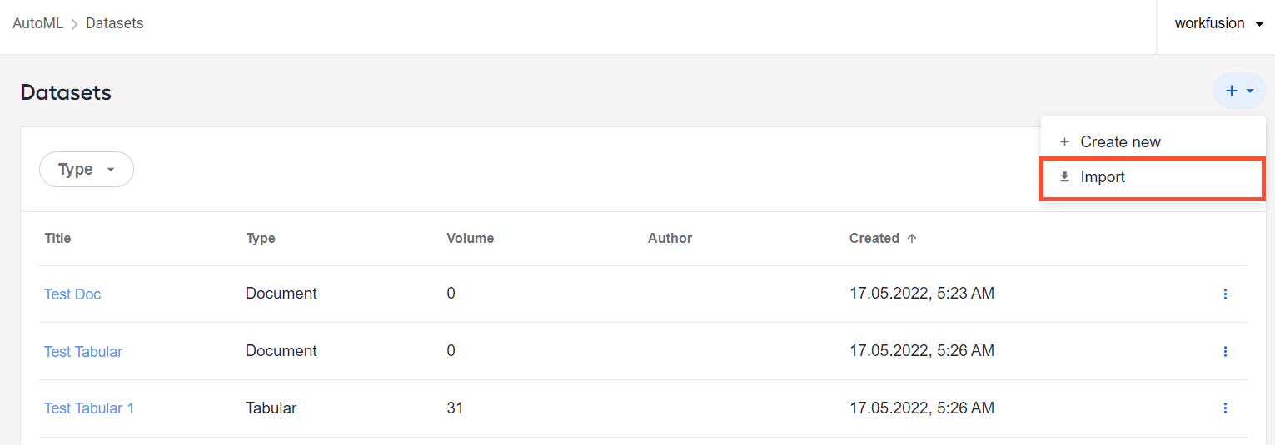Click the three-dot menu for Test Doc
This screenshot has width=1275, height=445.
(1225, 294)
